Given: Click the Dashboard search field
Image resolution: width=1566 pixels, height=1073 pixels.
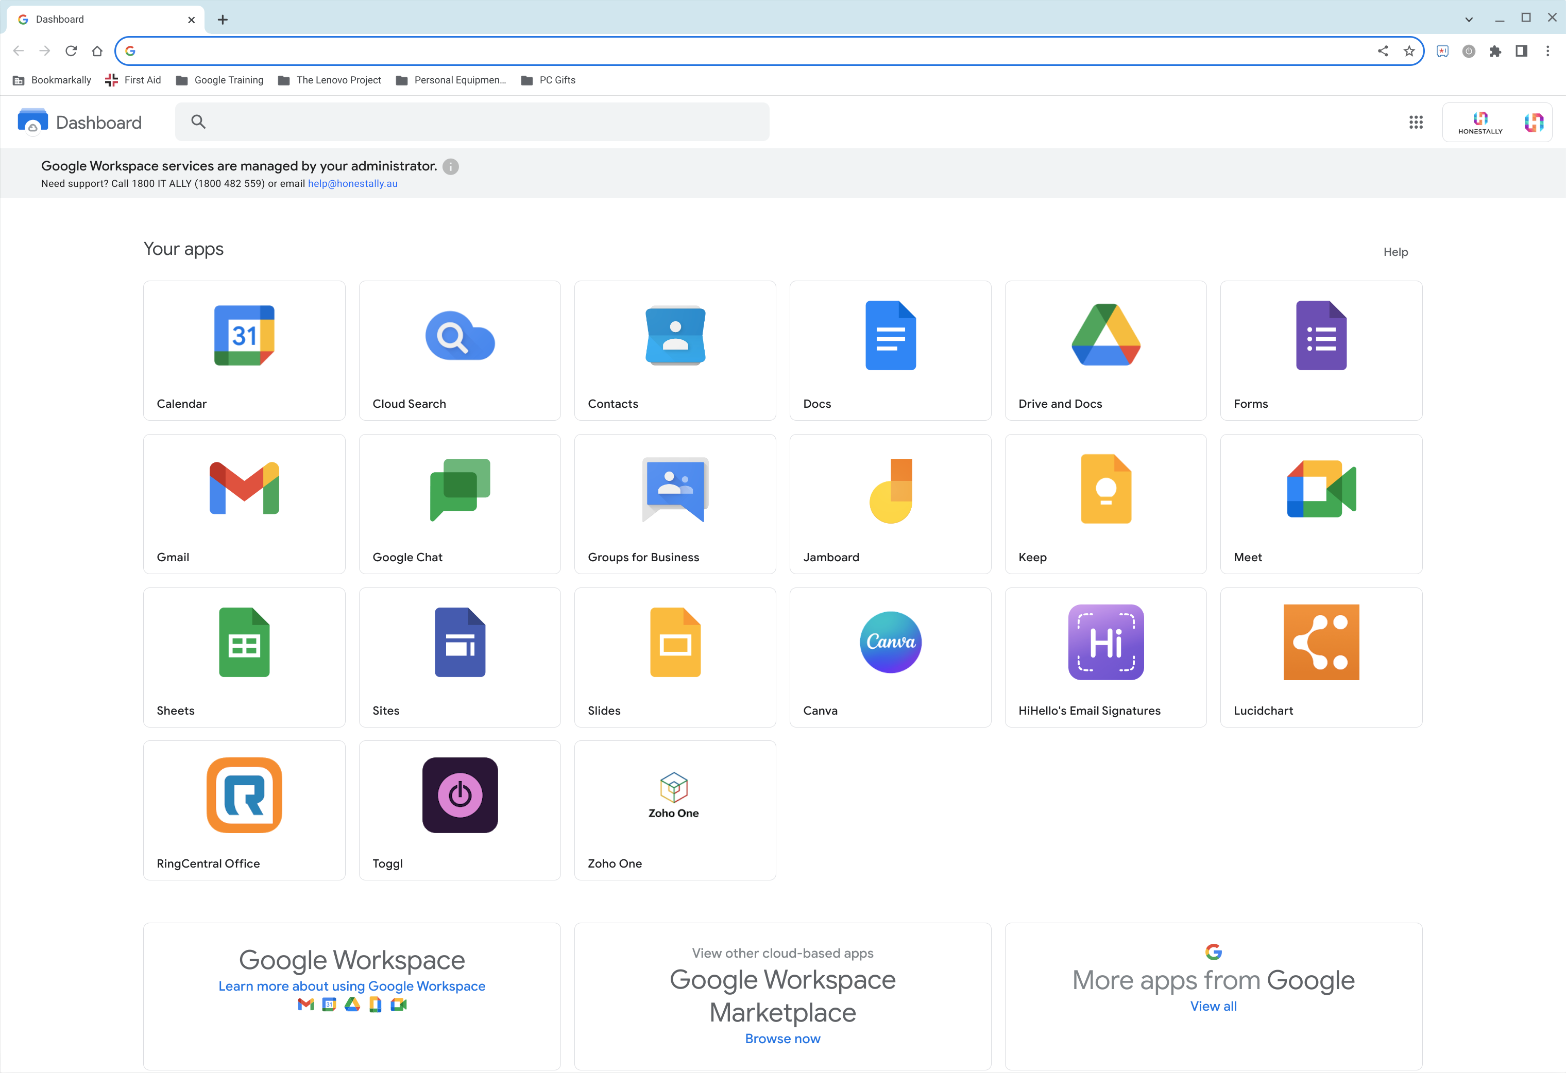Looking at the screenshot, I should [472, 122].
